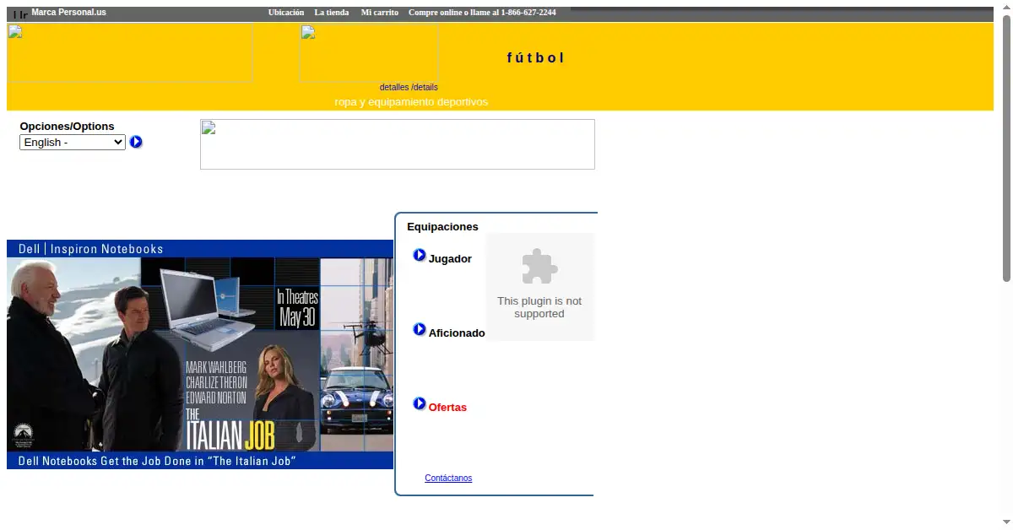
Task: Click the broken banner image below the header
Action: click(398, 144)
